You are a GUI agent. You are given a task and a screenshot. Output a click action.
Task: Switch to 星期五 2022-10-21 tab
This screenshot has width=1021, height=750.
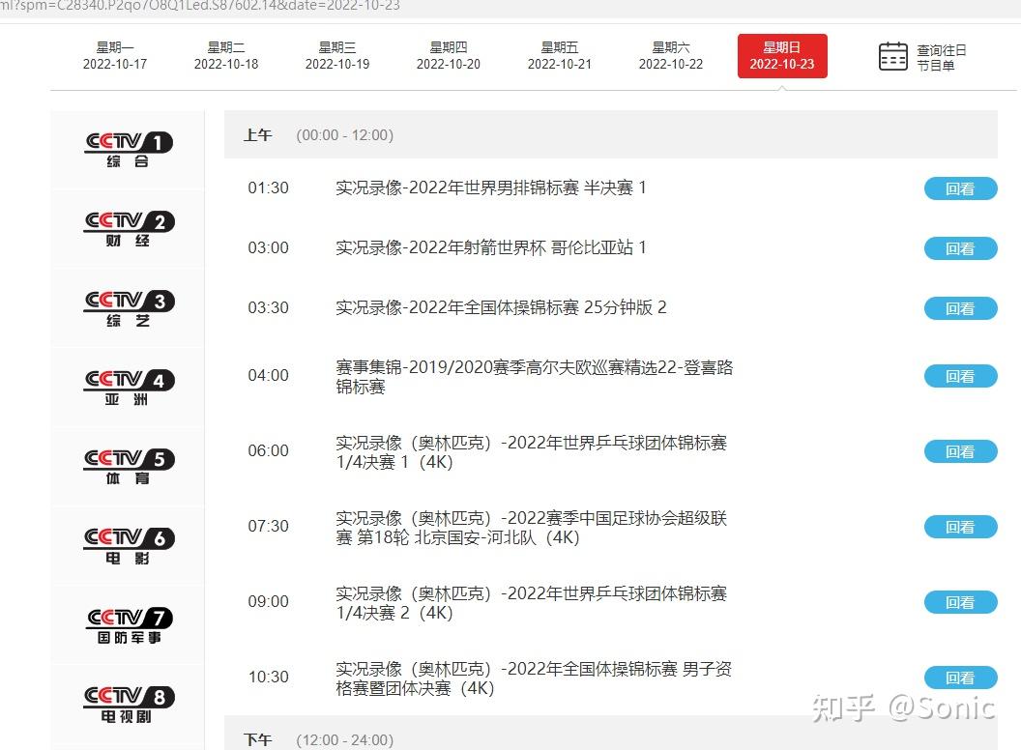click(x=560, y=56)
